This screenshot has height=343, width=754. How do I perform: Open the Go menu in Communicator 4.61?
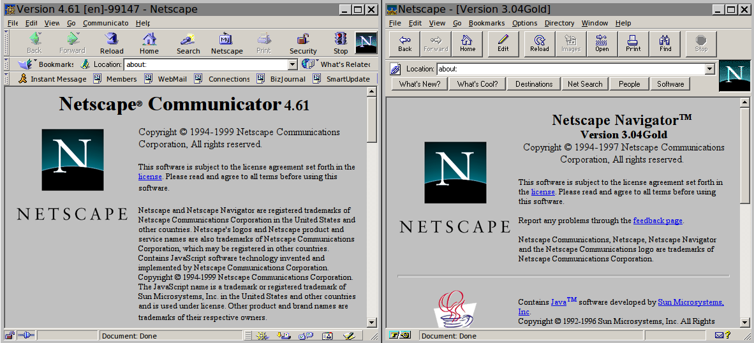(71, 23)
